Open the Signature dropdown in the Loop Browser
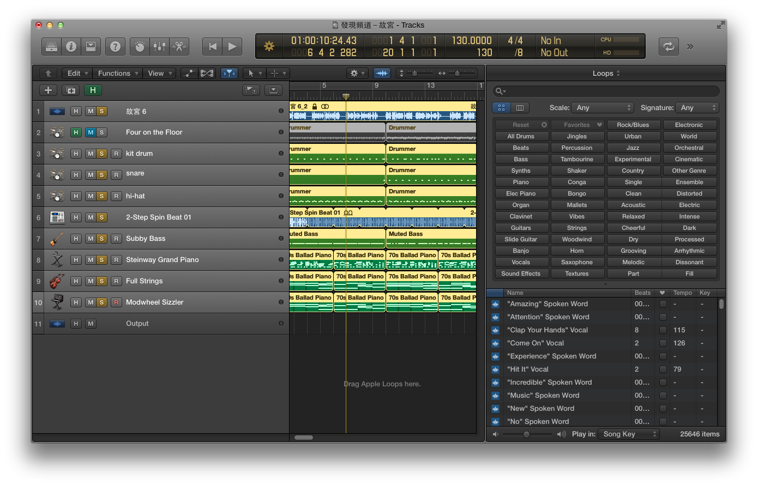 pyautogui.click(x=697, y=107)
